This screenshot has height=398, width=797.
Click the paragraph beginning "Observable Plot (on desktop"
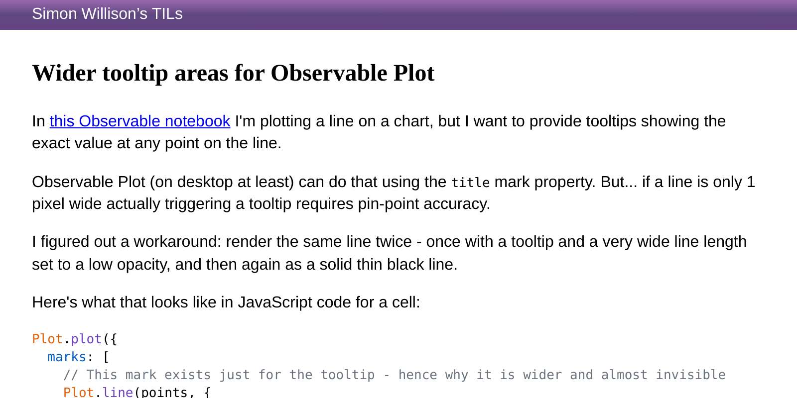tap(394, 193)
